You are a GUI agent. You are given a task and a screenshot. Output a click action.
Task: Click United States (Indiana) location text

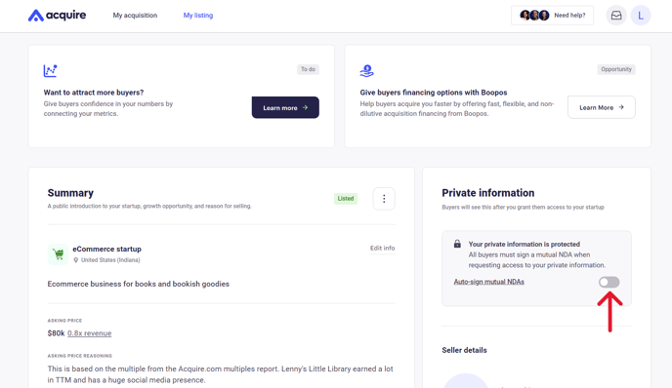click(110, 260)
